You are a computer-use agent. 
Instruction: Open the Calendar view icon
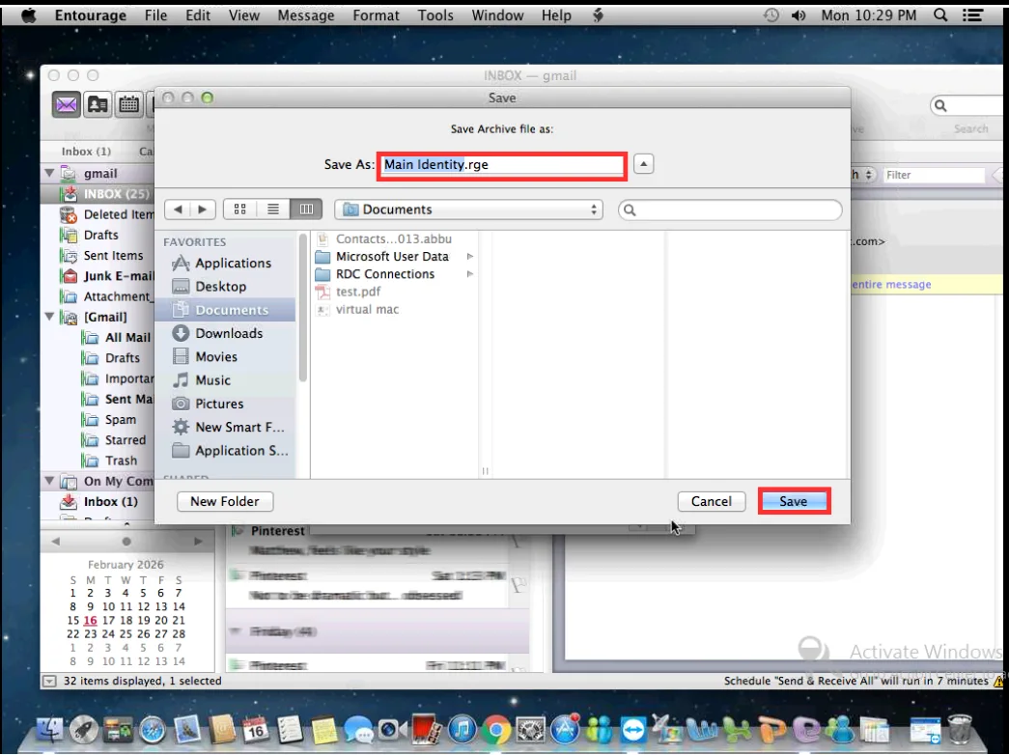[128, 104]
